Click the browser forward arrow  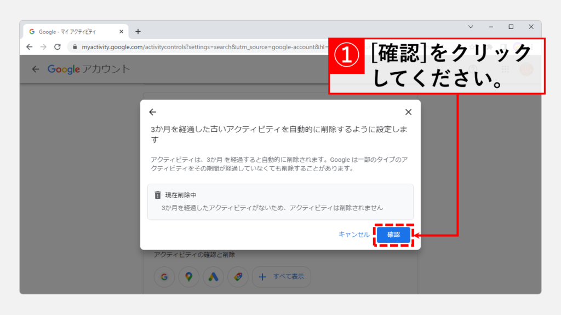(x=43, y=47)
